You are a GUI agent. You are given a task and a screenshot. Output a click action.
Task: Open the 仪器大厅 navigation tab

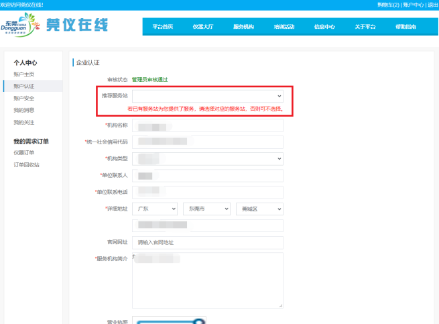coord(202,27)
